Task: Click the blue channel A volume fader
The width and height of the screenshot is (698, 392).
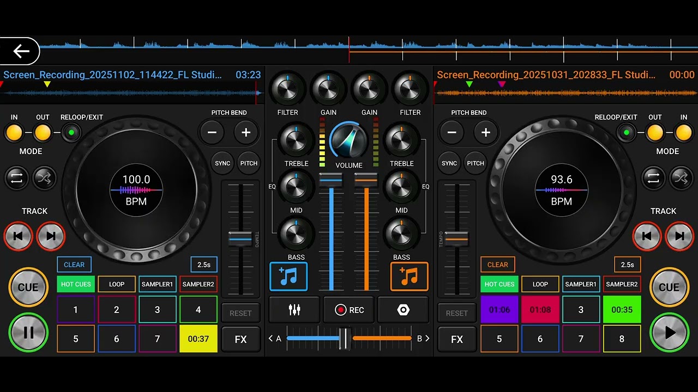Action: point(331,179)
